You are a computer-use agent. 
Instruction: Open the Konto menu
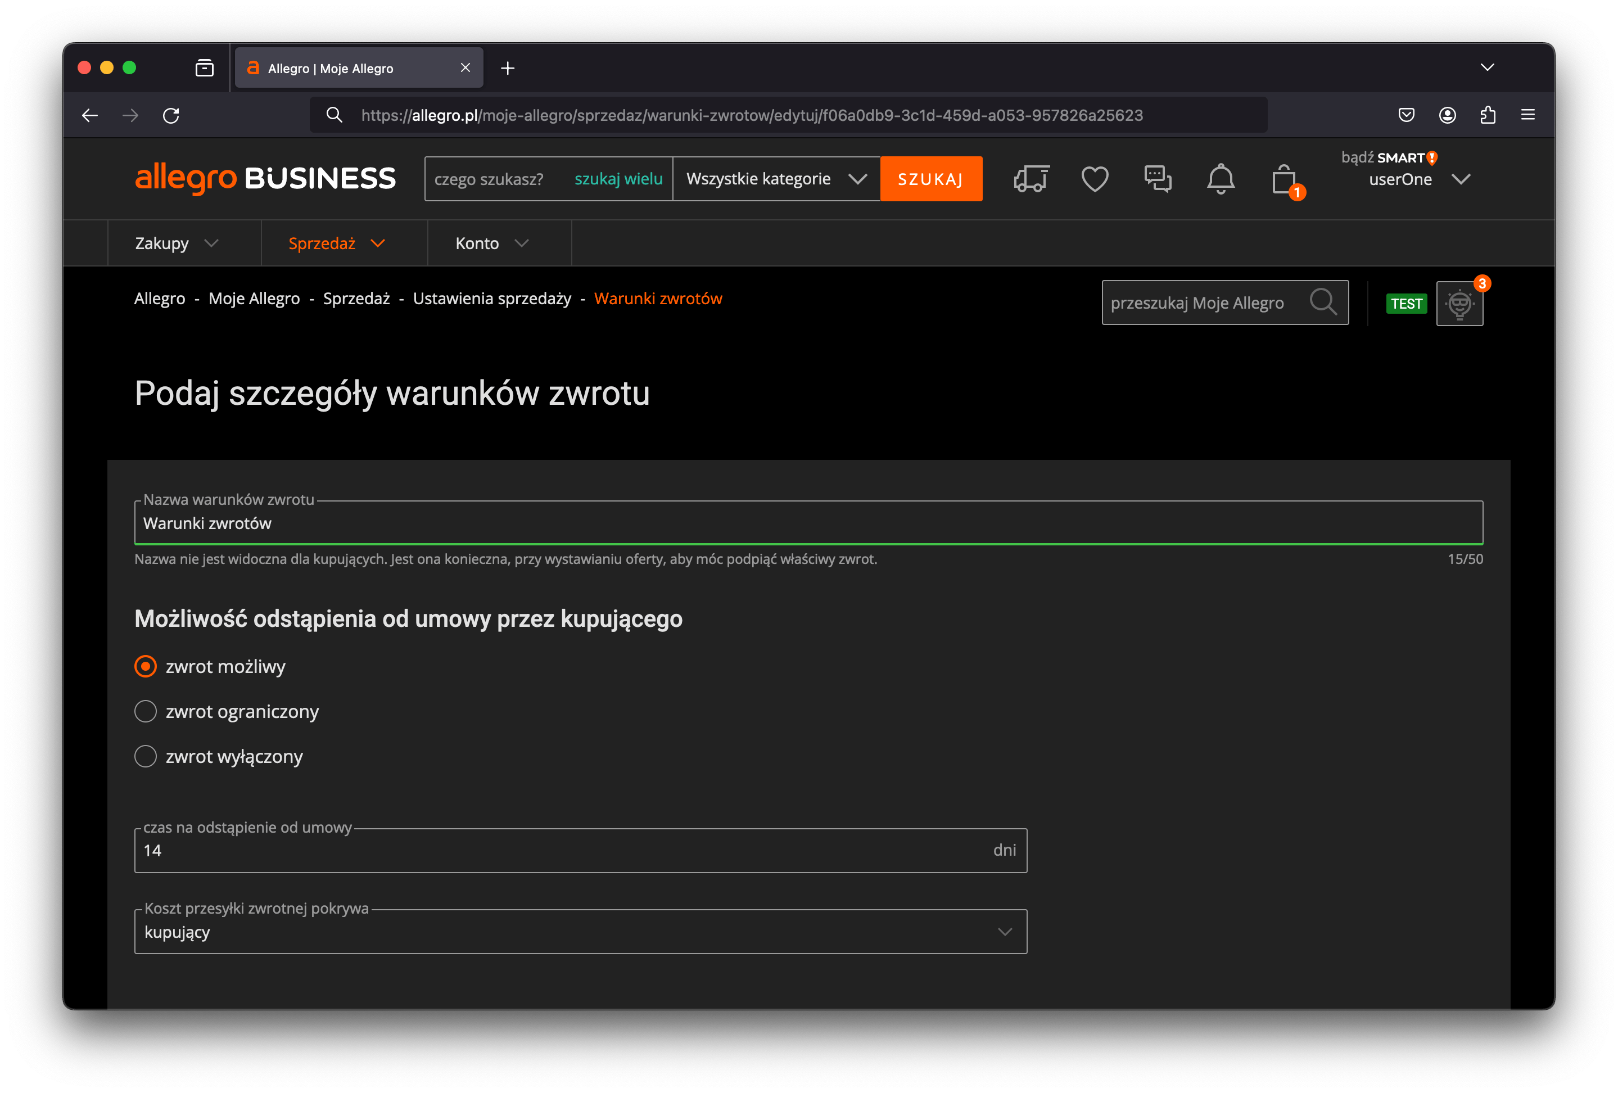(492, 243)
